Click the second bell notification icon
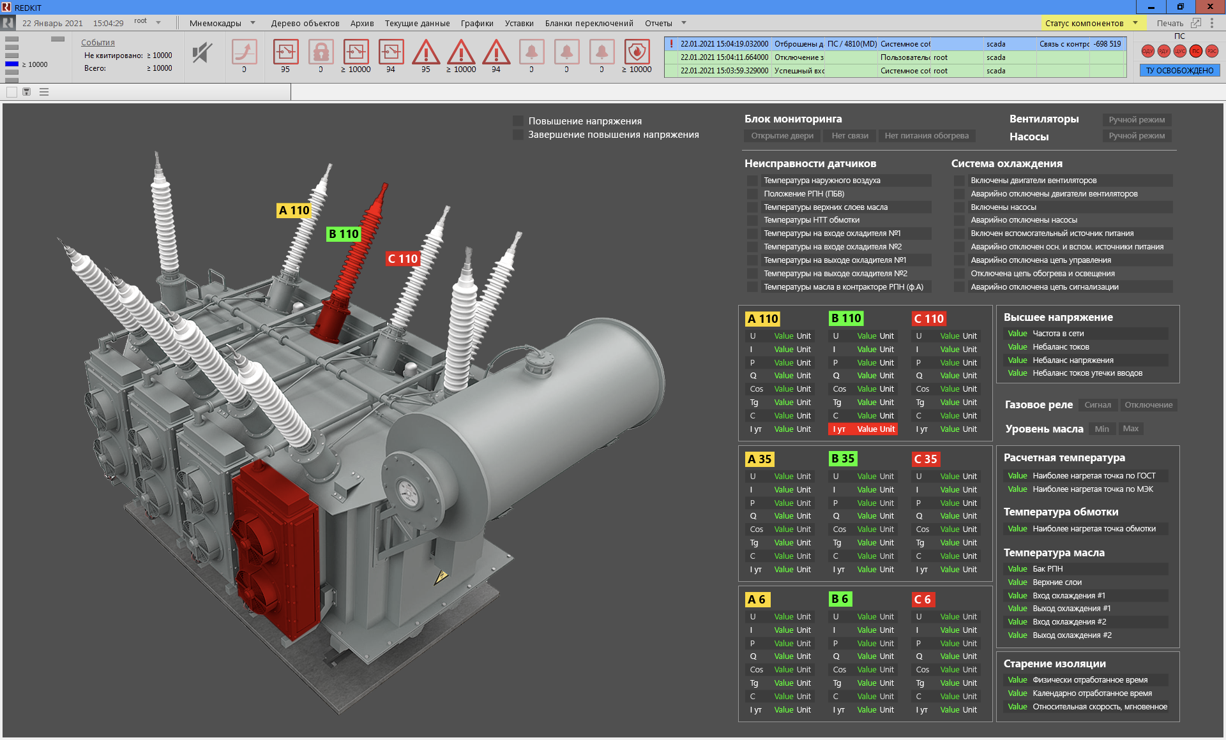Image resolution: width=1226 pixels, height=740 pixels. pyautogui.click(x=566, y=52)
